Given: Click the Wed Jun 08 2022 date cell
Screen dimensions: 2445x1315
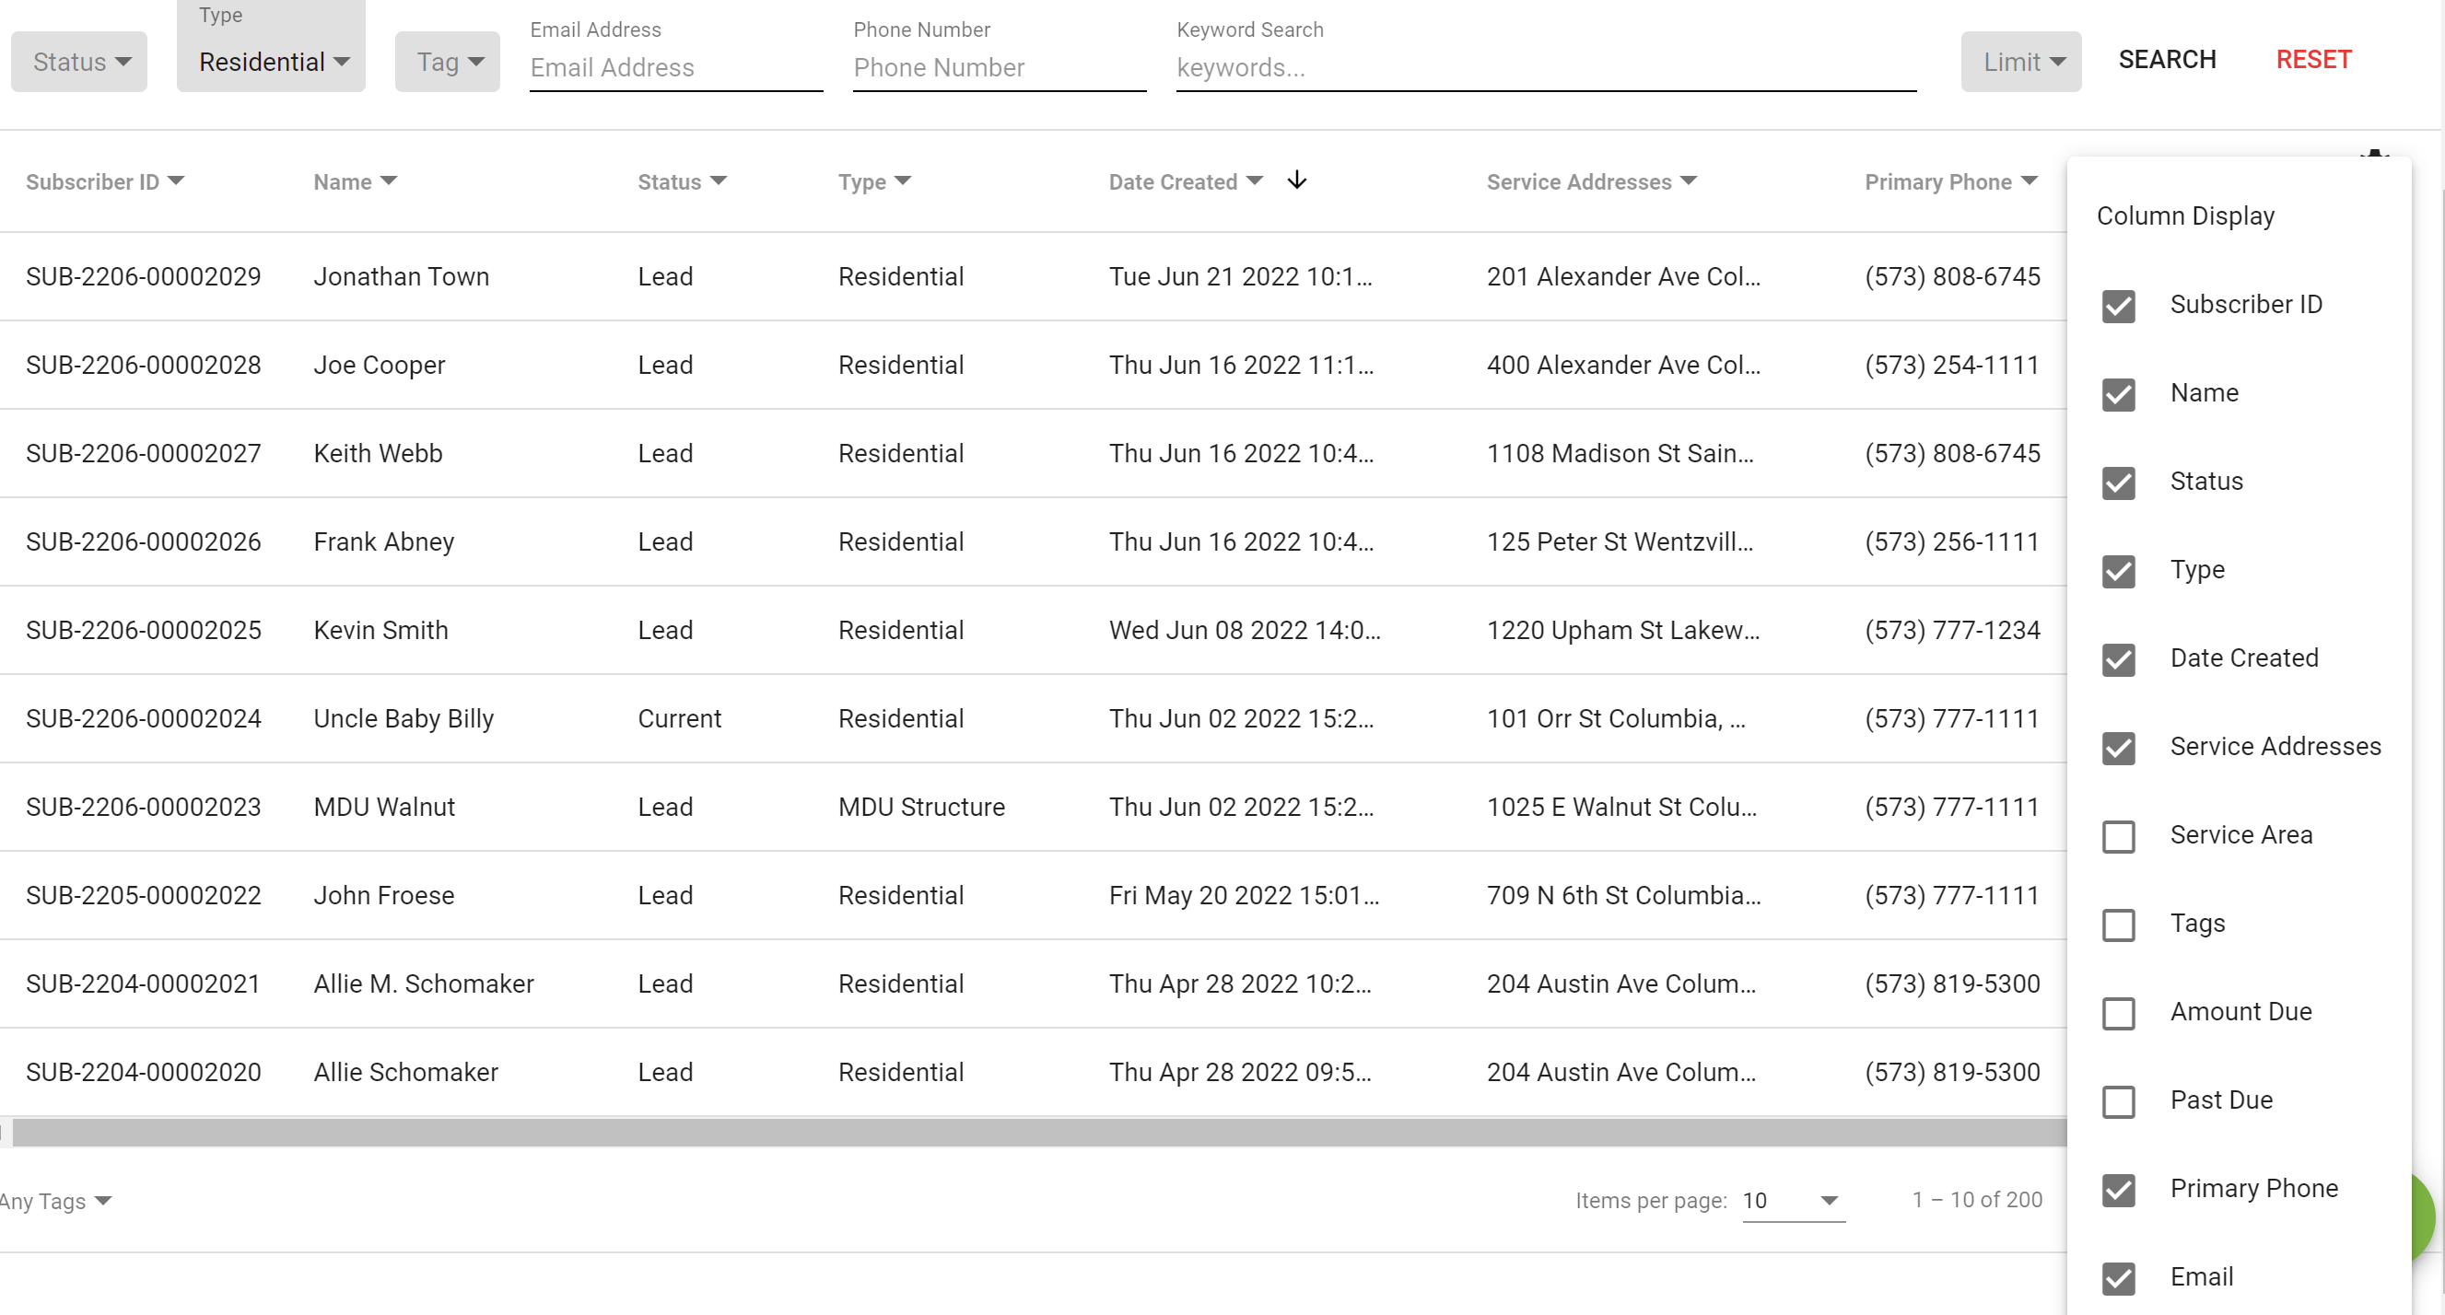Looking at the screenshot, I should (x=1245, y=630).
